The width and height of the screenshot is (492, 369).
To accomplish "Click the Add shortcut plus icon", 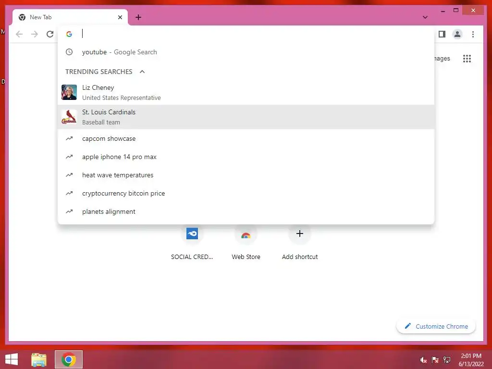I will [x=300, y=234].
